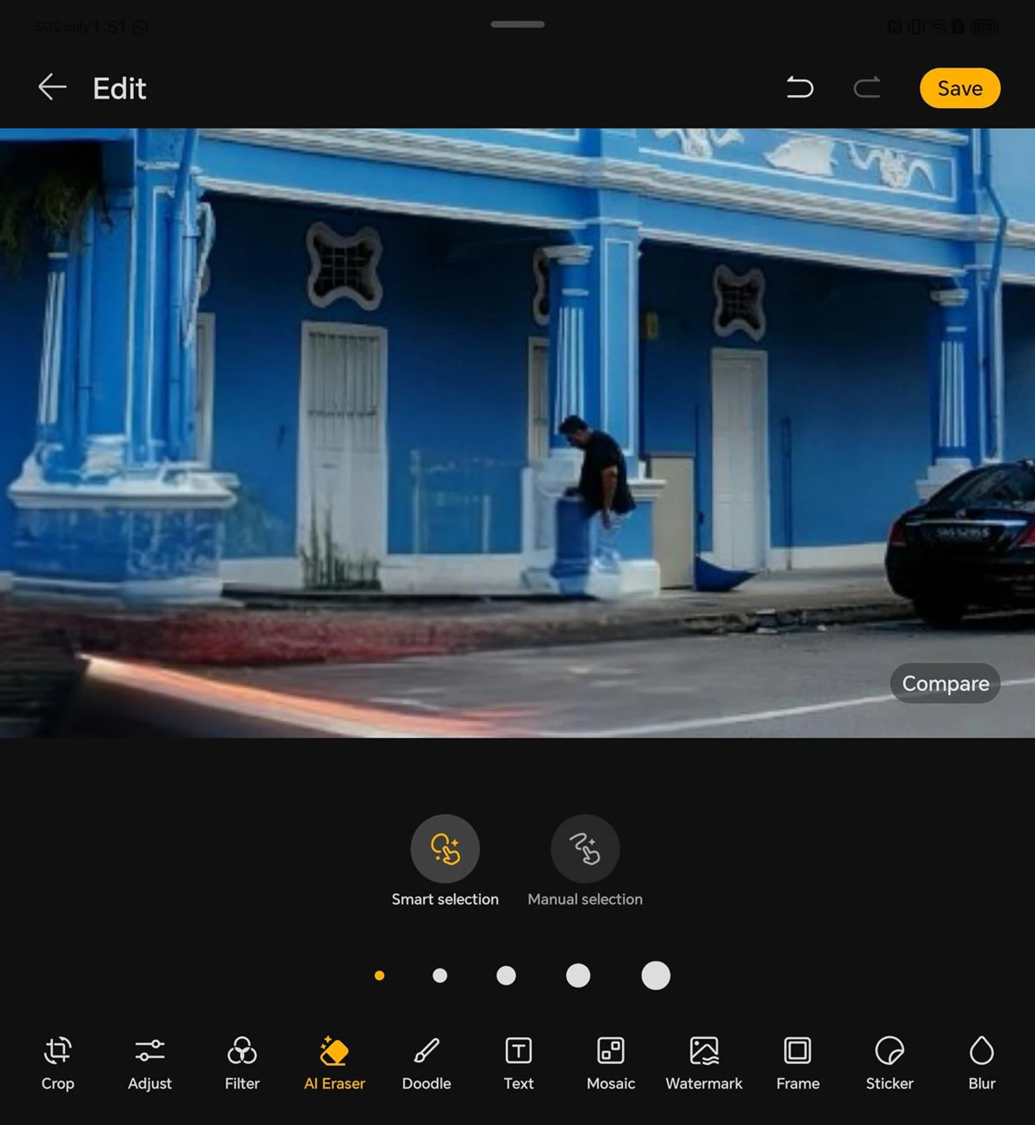This screenshot has height=1125, width=1035.
Task: Choose the middle brush size dot
Action: [506, 976]
